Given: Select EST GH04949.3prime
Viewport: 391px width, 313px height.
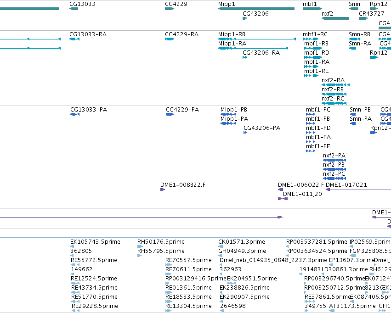Looking at the screenshot, I should pos(221,256).
